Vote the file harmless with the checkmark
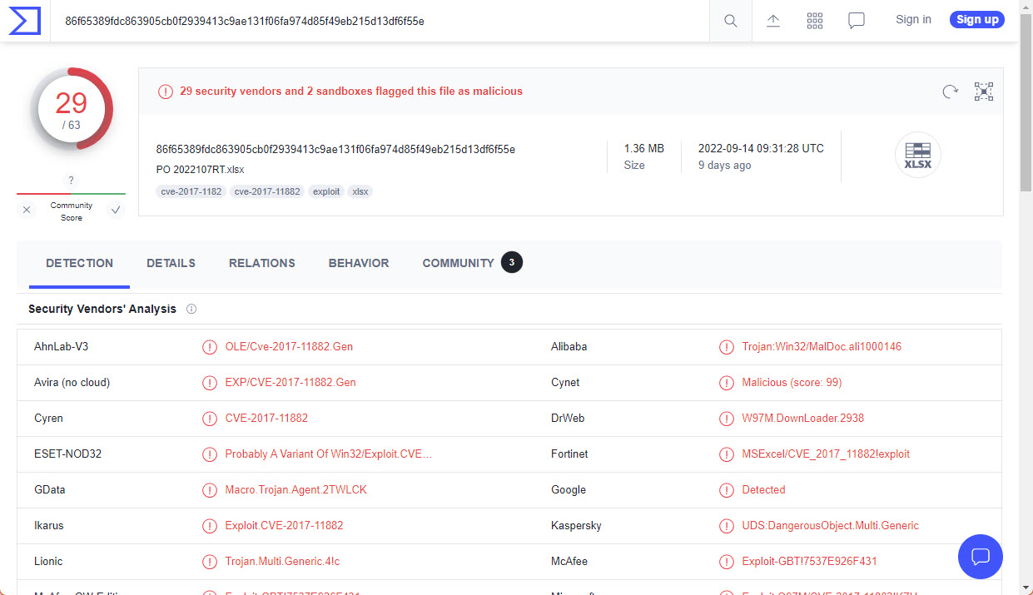Screen dimensions: 1033x595 click(115, 210)
